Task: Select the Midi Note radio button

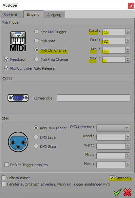Action: coord(37,41)
